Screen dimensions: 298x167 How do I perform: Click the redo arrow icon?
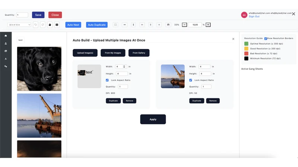click(43, 25)
